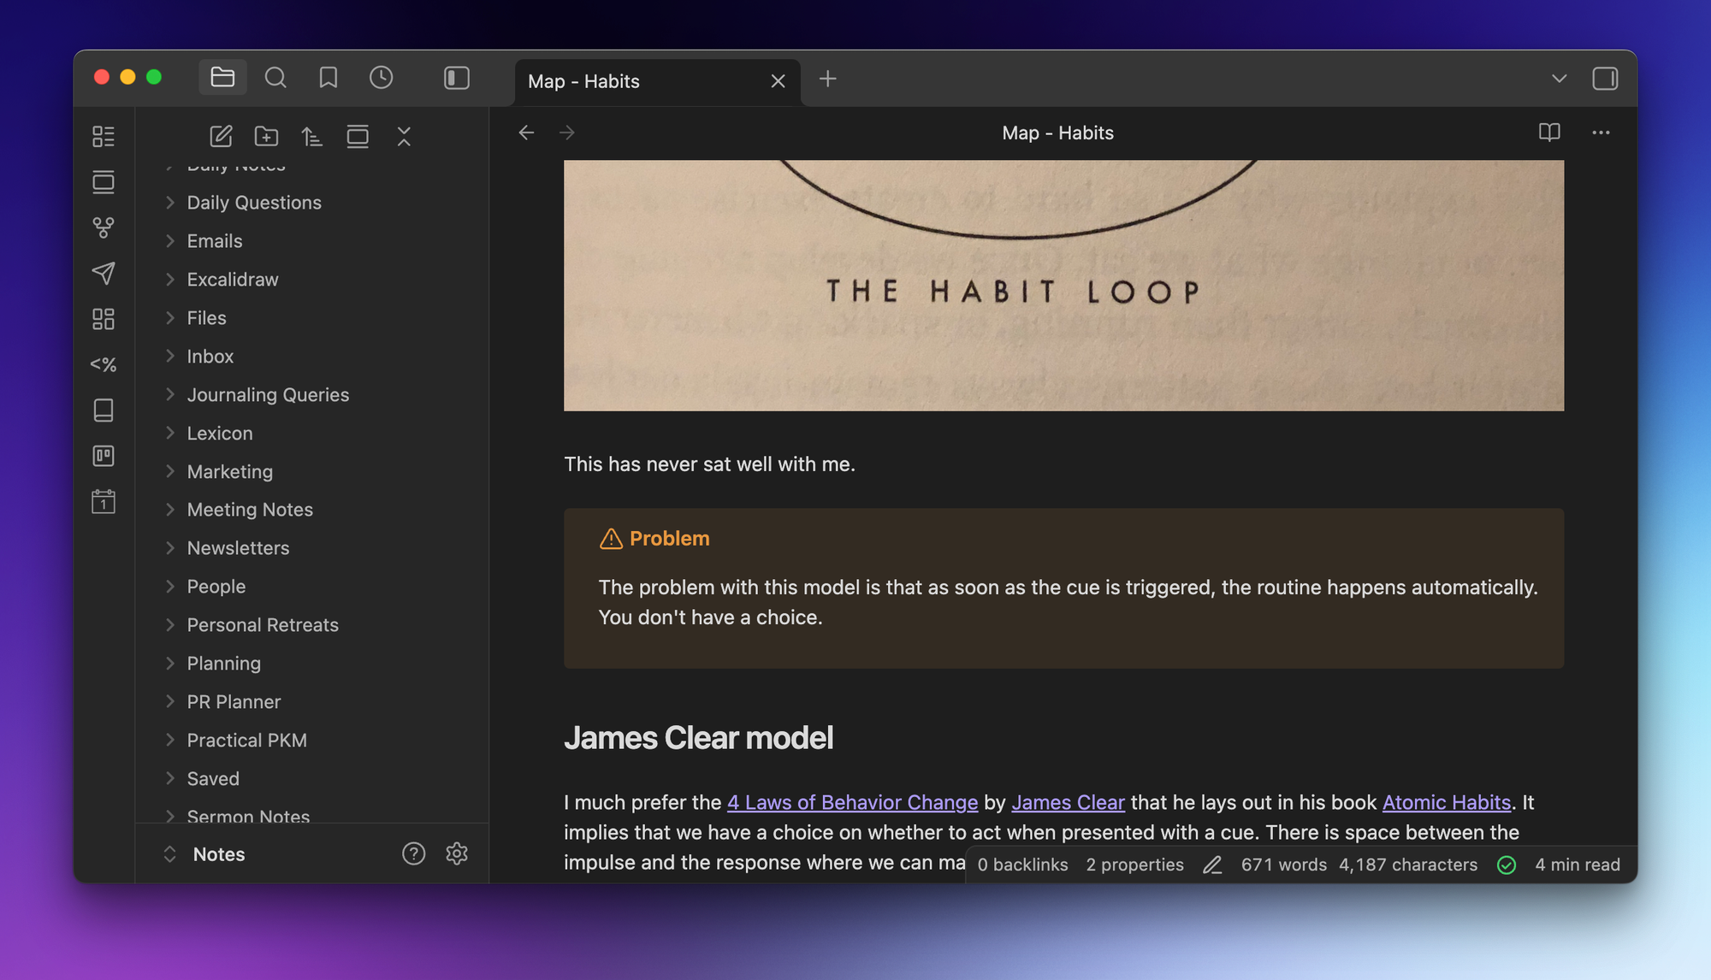Open the ribbon grid blocks icon
Image resolution: width=1711 pixels, height=980 pixels.
(x=104, y=319)
